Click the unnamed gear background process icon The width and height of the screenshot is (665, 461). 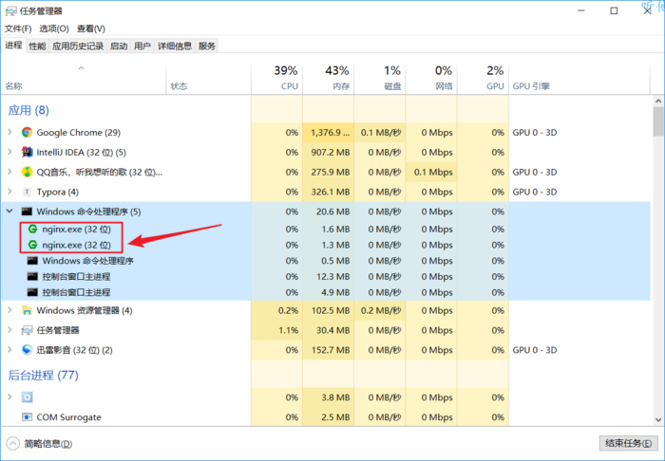[x=27, y=397]
